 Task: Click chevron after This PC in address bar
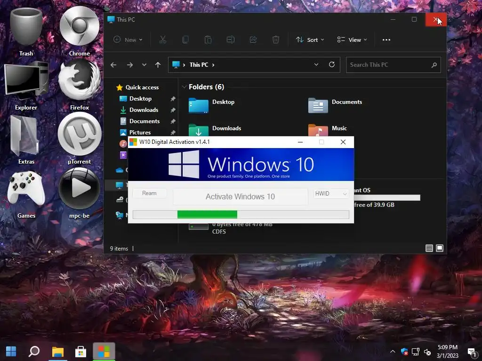[x=213, y=65]
